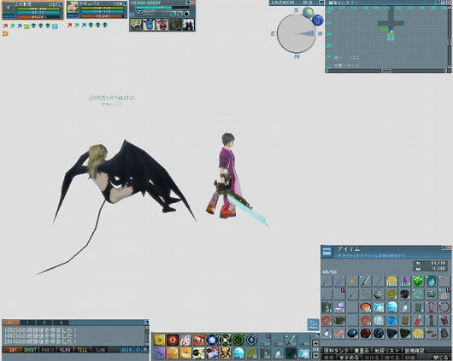Collapse the clock bar corner button
Screen dimensions: 453x361
click(x=321, y=3)
